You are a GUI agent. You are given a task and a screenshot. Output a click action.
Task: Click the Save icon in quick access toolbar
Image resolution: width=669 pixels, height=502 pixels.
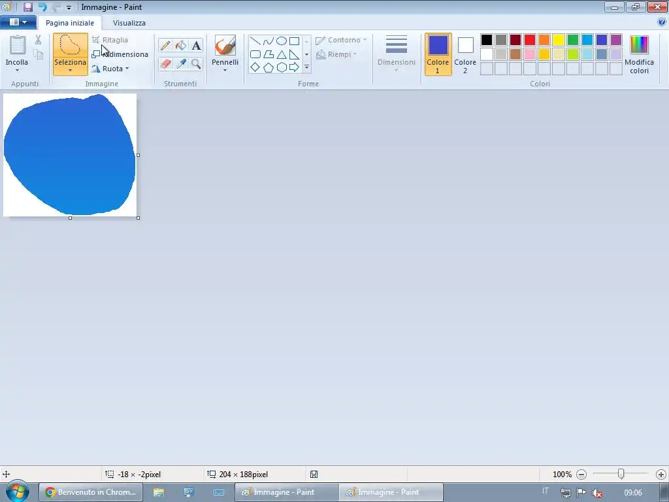point(27,7)
